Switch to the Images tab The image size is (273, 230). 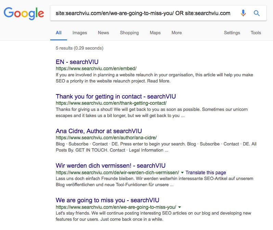(x=80, y=33)
